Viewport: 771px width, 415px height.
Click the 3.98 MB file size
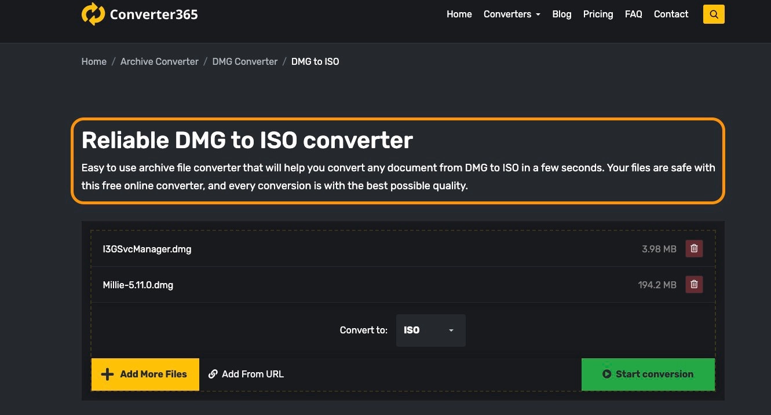(659, 249)
